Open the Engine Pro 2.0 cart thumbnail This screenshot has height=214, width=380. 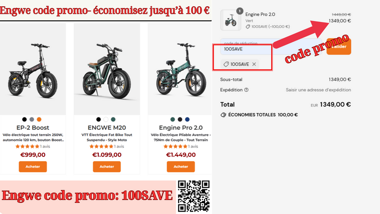click(231, 20)
